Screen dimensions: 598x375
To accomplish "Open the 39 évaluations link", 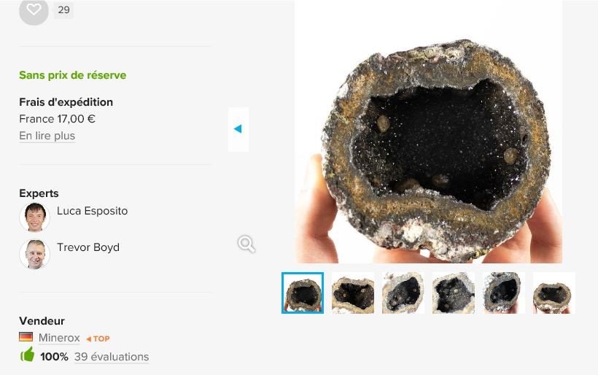I will (x=112, y=357).
